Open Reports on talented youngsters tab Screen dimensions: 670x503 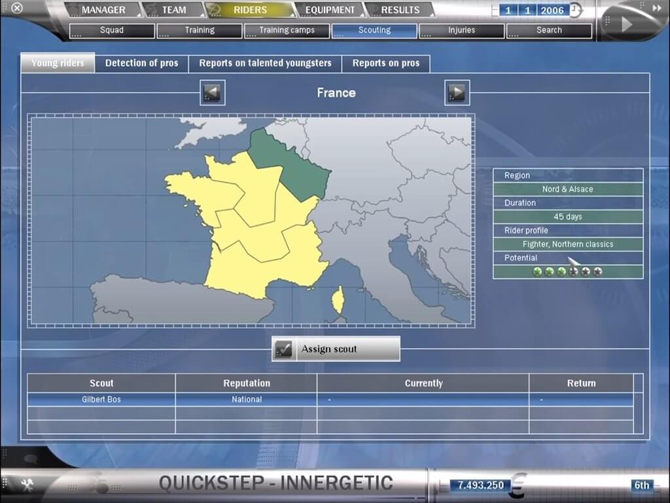266,64
